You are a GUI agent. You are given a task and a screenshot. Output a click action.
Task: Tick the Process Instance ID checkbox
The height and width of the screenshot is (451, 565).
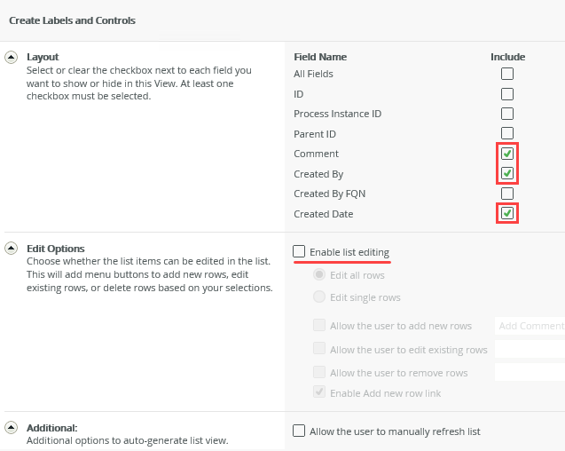(x=507, y=114)
